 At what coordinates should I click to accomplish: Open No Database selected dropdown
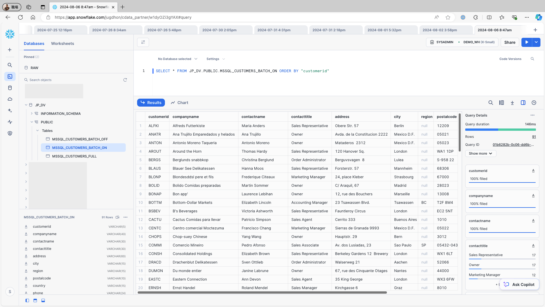pos(177,59)
